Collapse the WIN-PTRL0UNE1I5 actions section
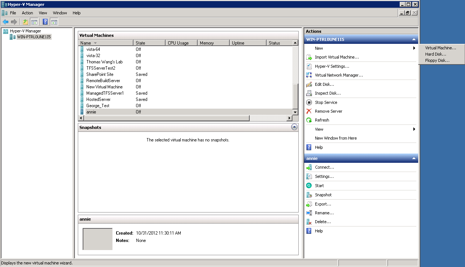The height and width of the screenshot is (267, 465). tap(414, 39)
